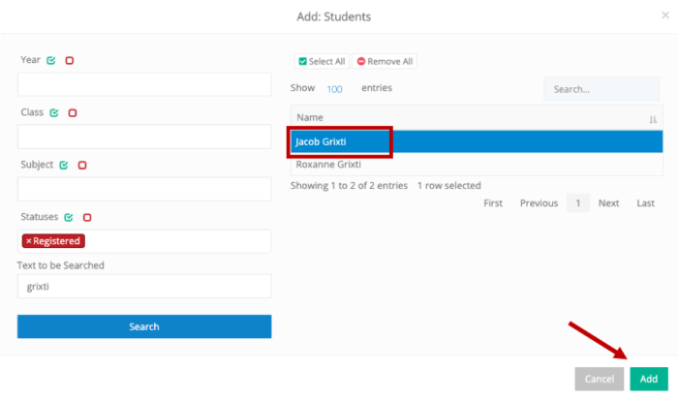Click the red clear icon beside Class

click(x=73, y=112)
